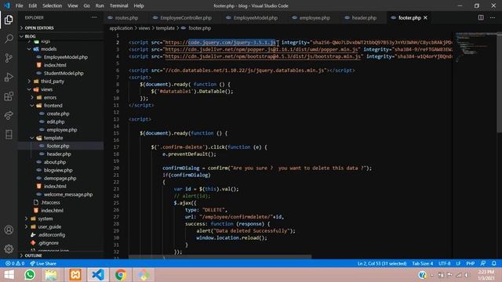Screen dimensions: 502x282
Task: Click the template breadcrumb segment
Action: click(166, 28)
